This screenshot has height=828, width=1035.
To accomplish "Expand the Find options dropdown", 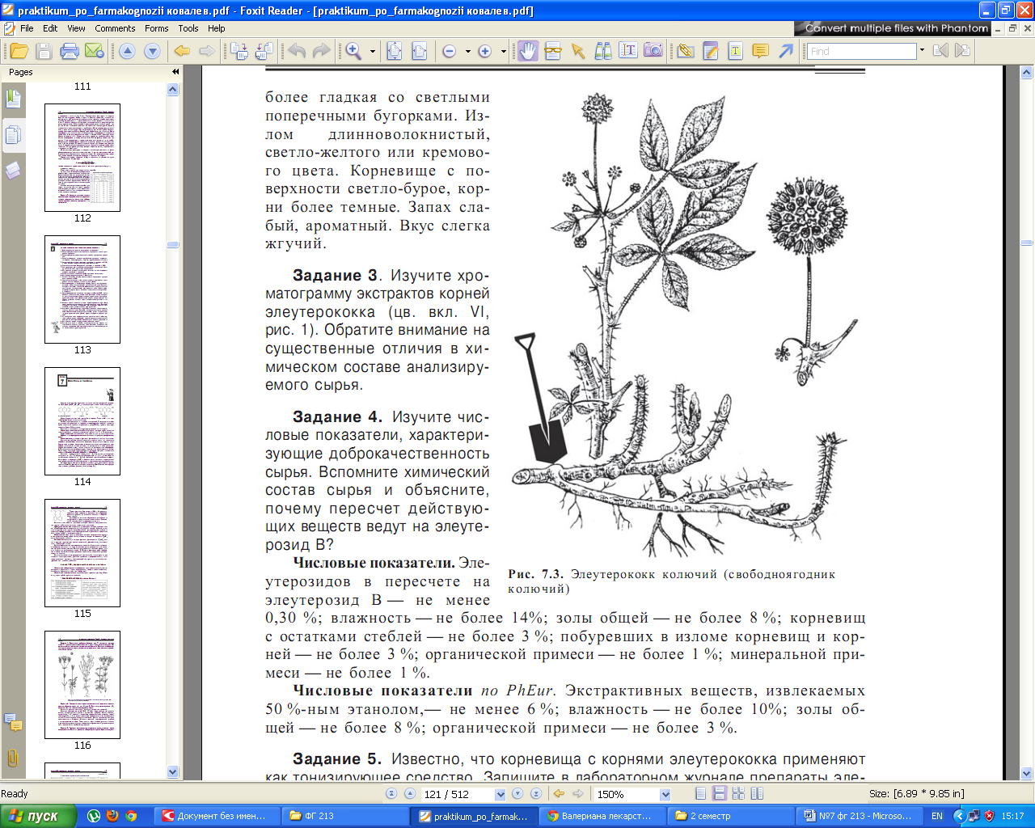I will (922, 51).
